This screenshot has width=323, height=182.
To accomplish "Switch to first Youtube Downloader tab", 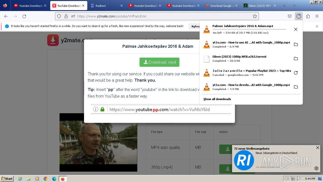I will tap(30, 6).
